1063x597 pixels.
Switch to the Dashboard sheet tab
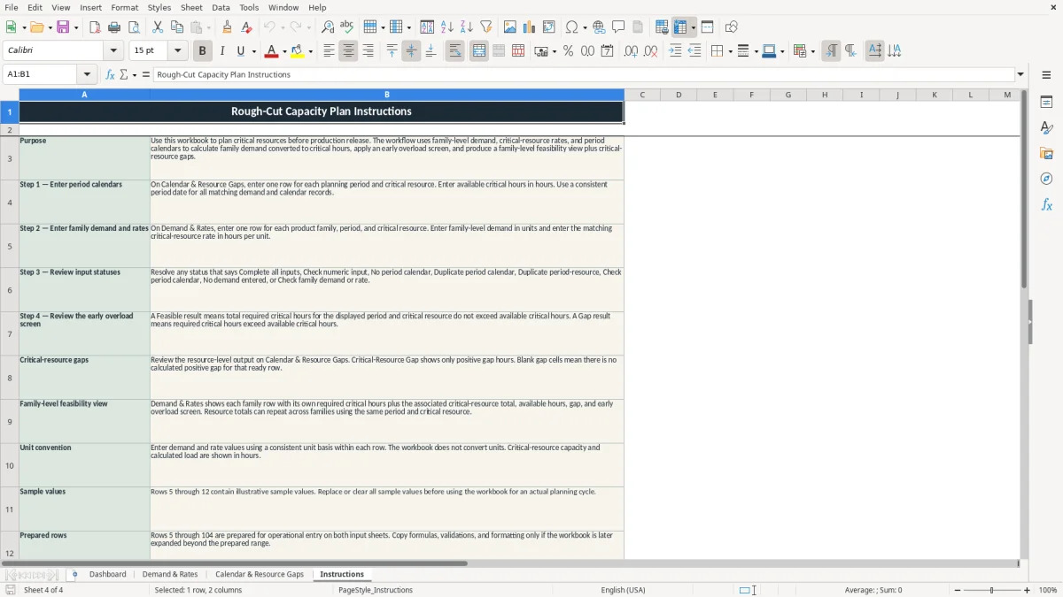[x=108, y=574]
